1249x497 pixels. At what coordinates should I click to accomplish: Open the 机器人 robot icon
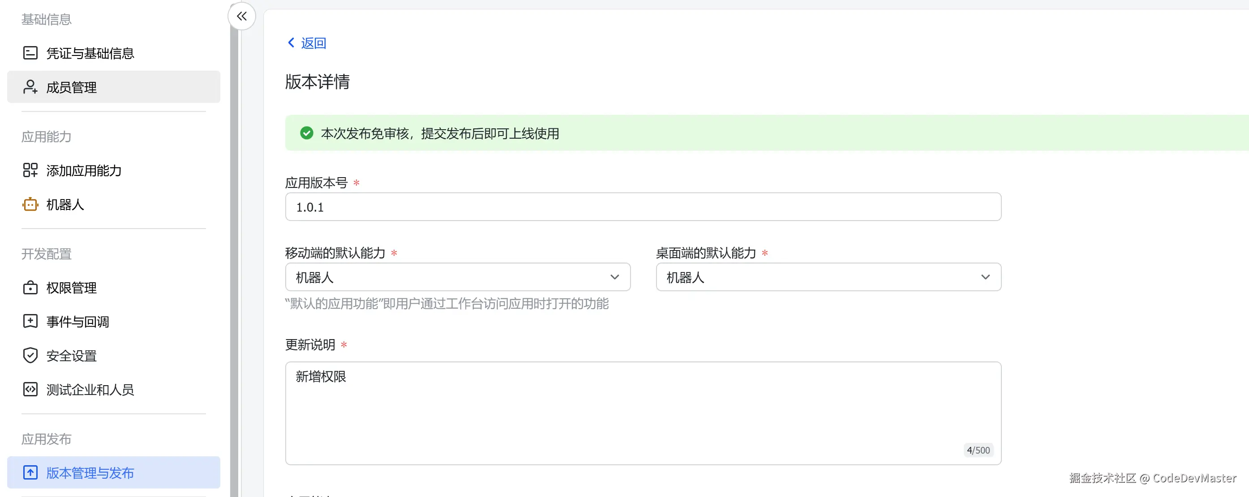[30, 204]
